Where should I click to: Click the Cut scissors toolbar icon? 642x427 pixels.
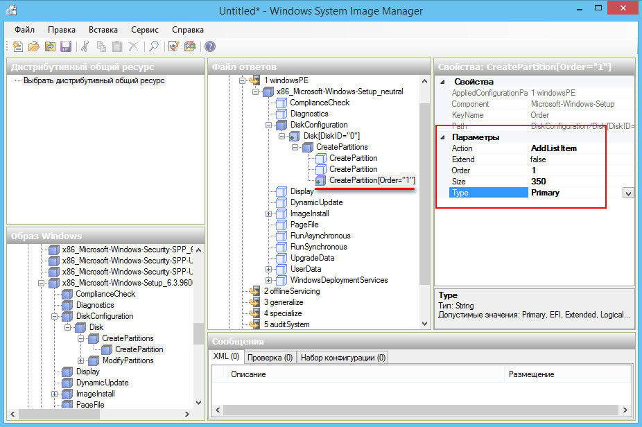click(x=85, y=46)
